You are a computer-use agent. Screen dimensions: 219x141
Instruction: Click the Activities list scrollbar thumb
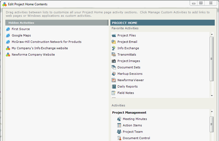click(x=212, y=124)
